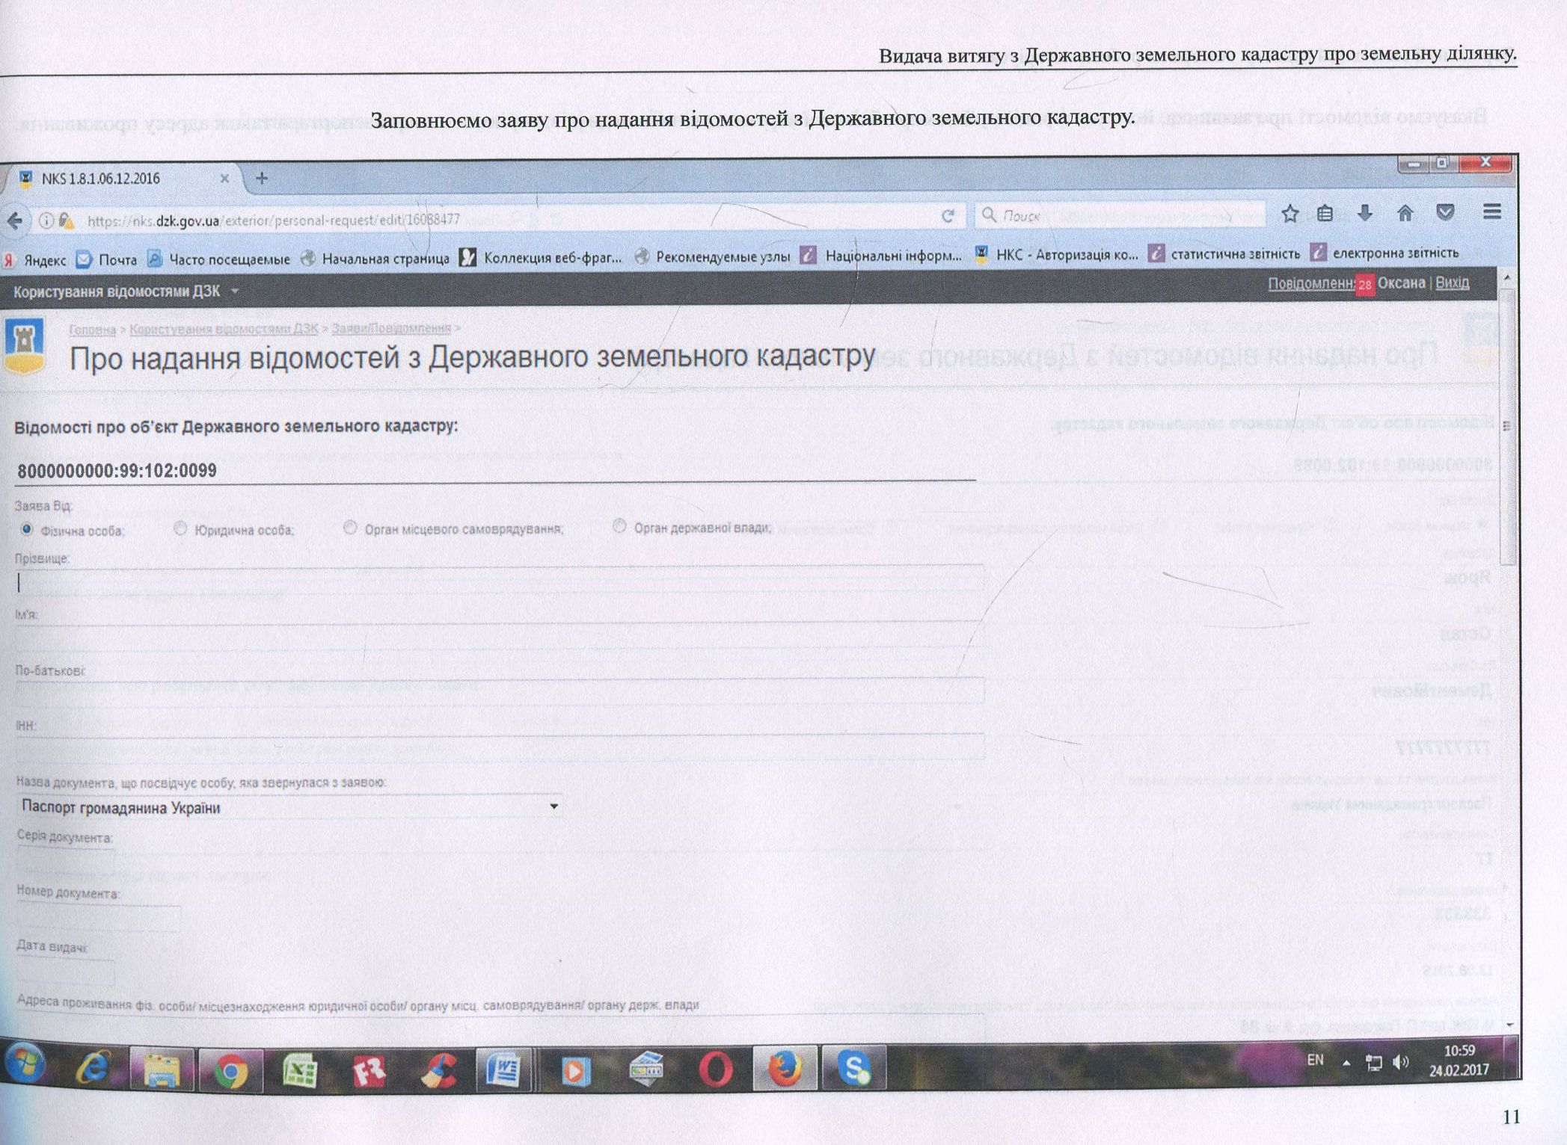Focus the ІНН input field
The image size is (1567, 1145).
(500, 747)
